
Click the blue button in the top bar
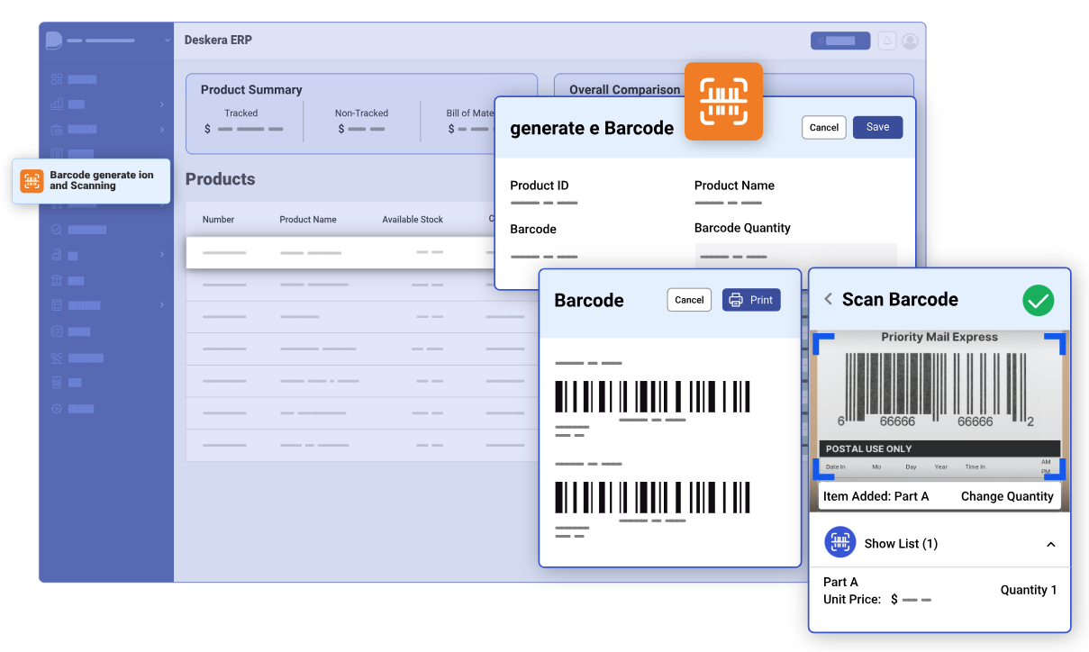pos(840,41)
